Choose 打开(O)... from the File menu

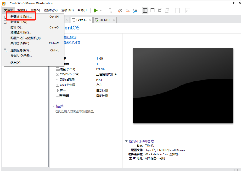click(x=33, y=27)
